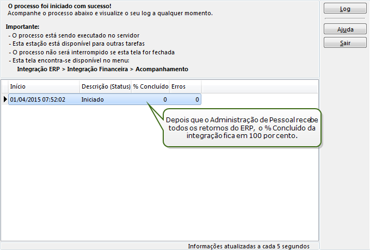
Task: Select the Erros column header
Action: click(185, 86)
